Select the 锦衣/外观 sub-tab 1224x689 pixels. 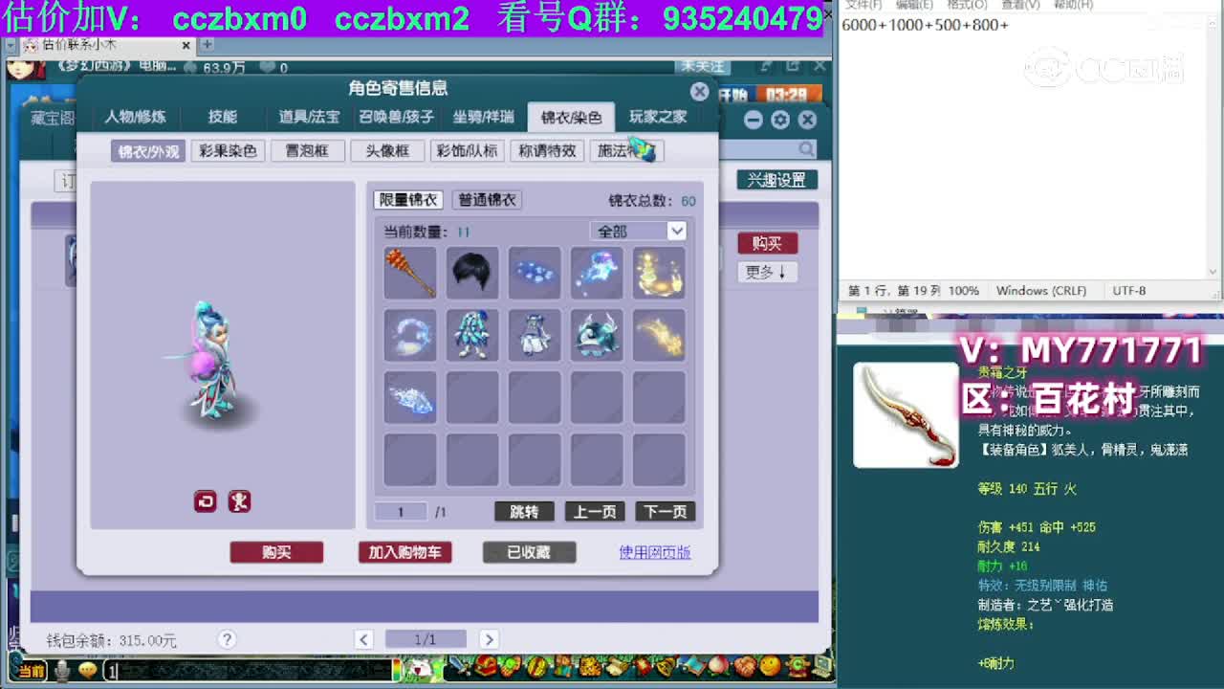pos(148,151)
